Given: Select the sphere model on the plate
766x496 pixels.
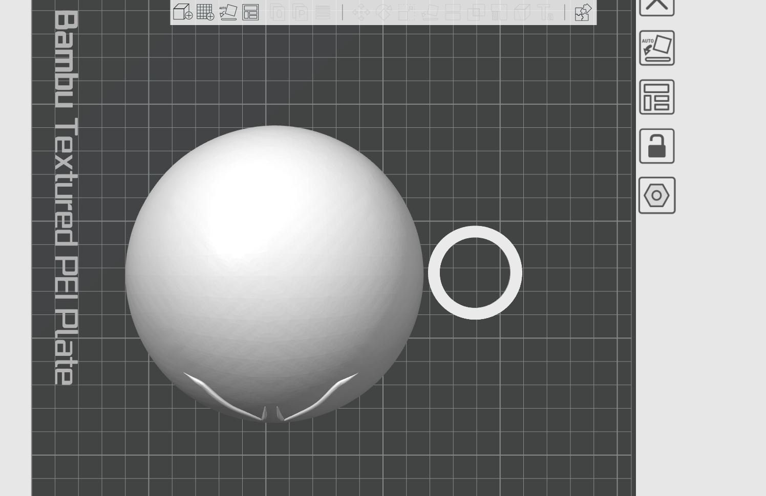Looking at the screenshot, I should click(x=271, y=266).
